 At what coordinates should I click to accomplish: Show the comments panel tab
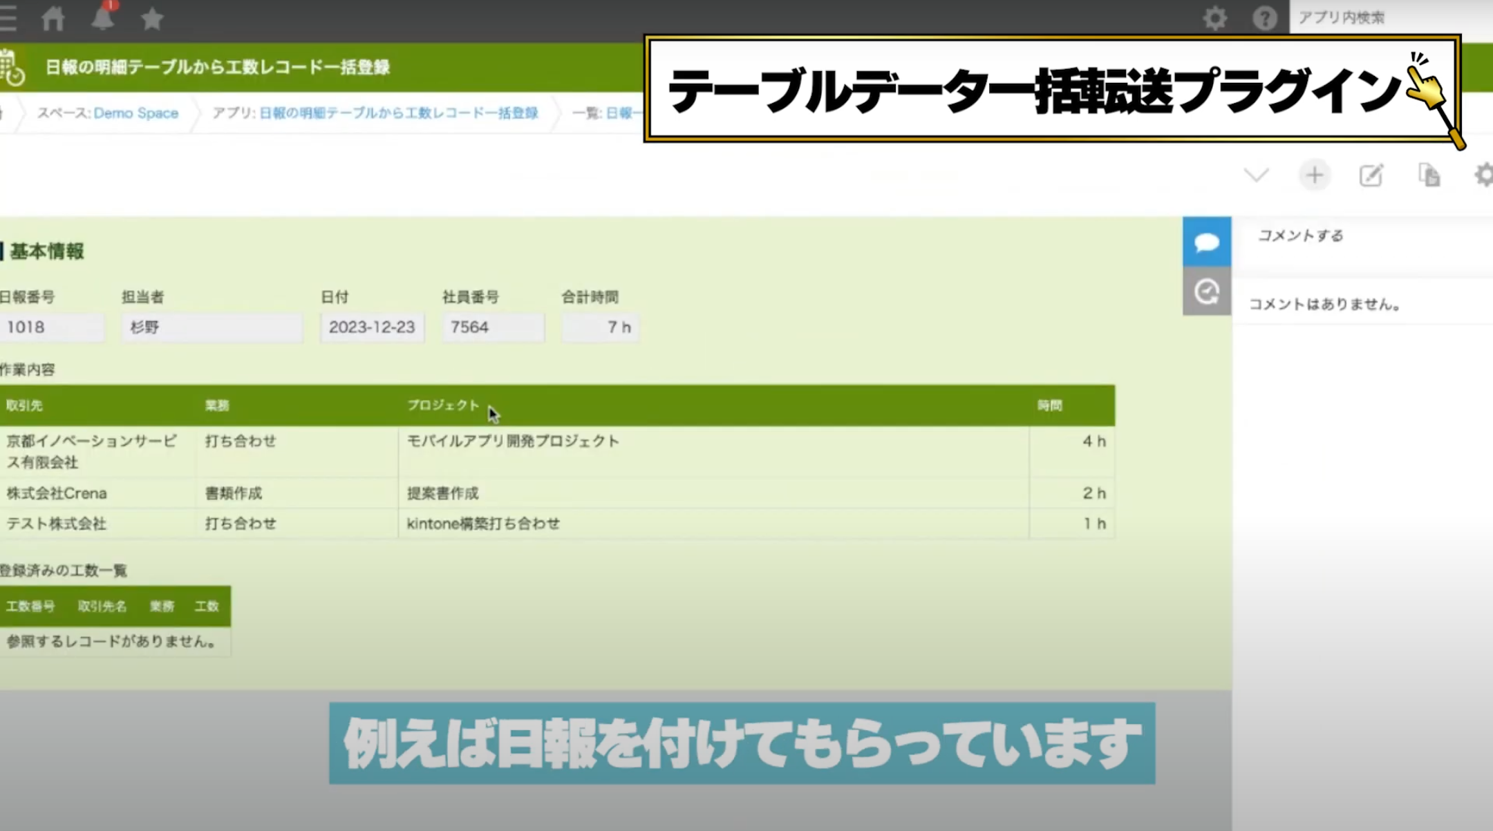click(1207, 242)
